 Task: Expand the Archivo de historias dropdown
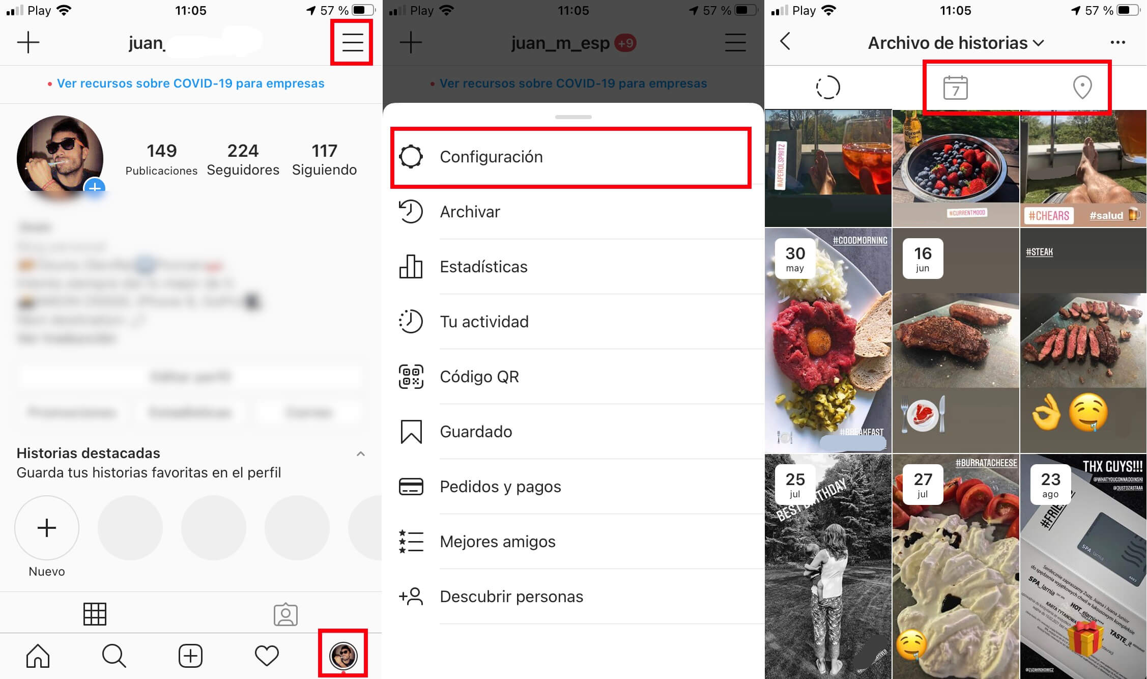coord(956,43)
